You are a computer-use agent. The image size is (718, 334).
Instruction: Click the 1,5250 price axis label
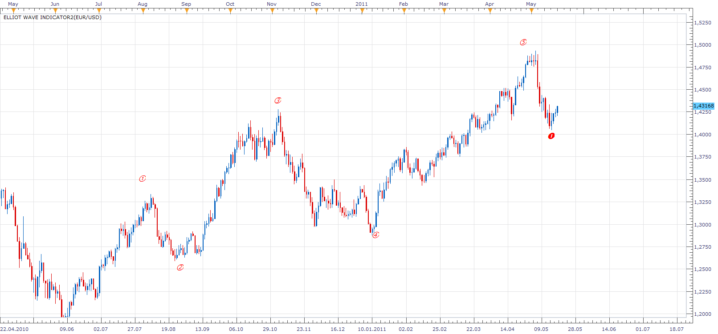pos(703,23)
